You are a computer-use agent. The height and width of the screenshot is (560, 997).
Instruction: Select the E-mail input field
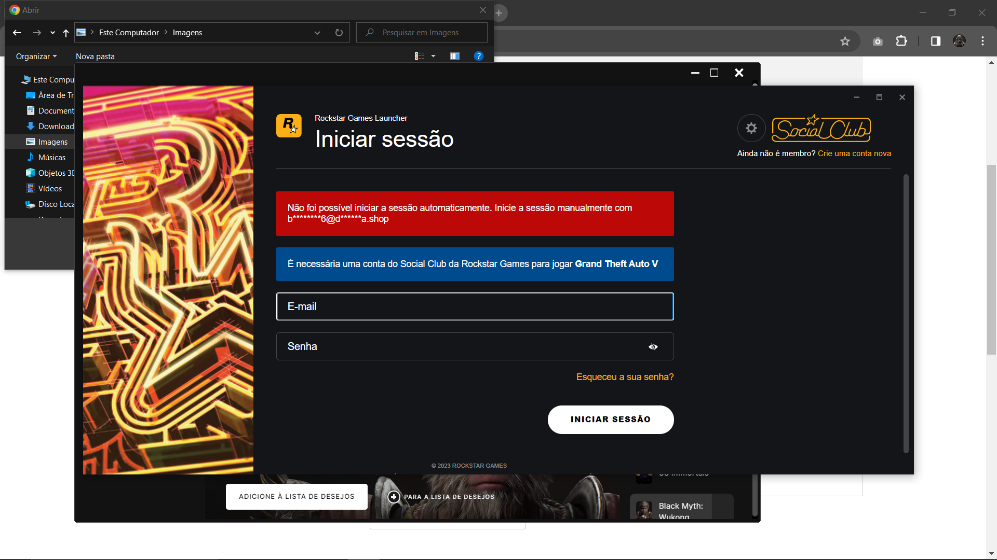pos(475,306)
